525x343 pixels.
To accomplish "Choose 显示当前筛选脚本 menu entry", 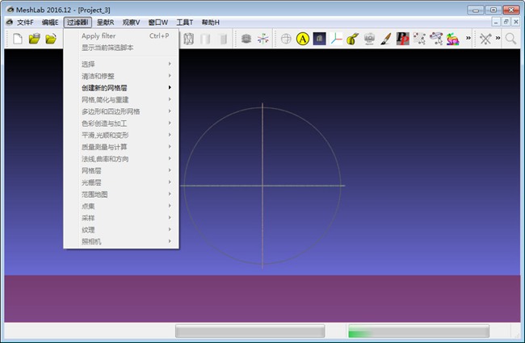I will pos(121,48).
